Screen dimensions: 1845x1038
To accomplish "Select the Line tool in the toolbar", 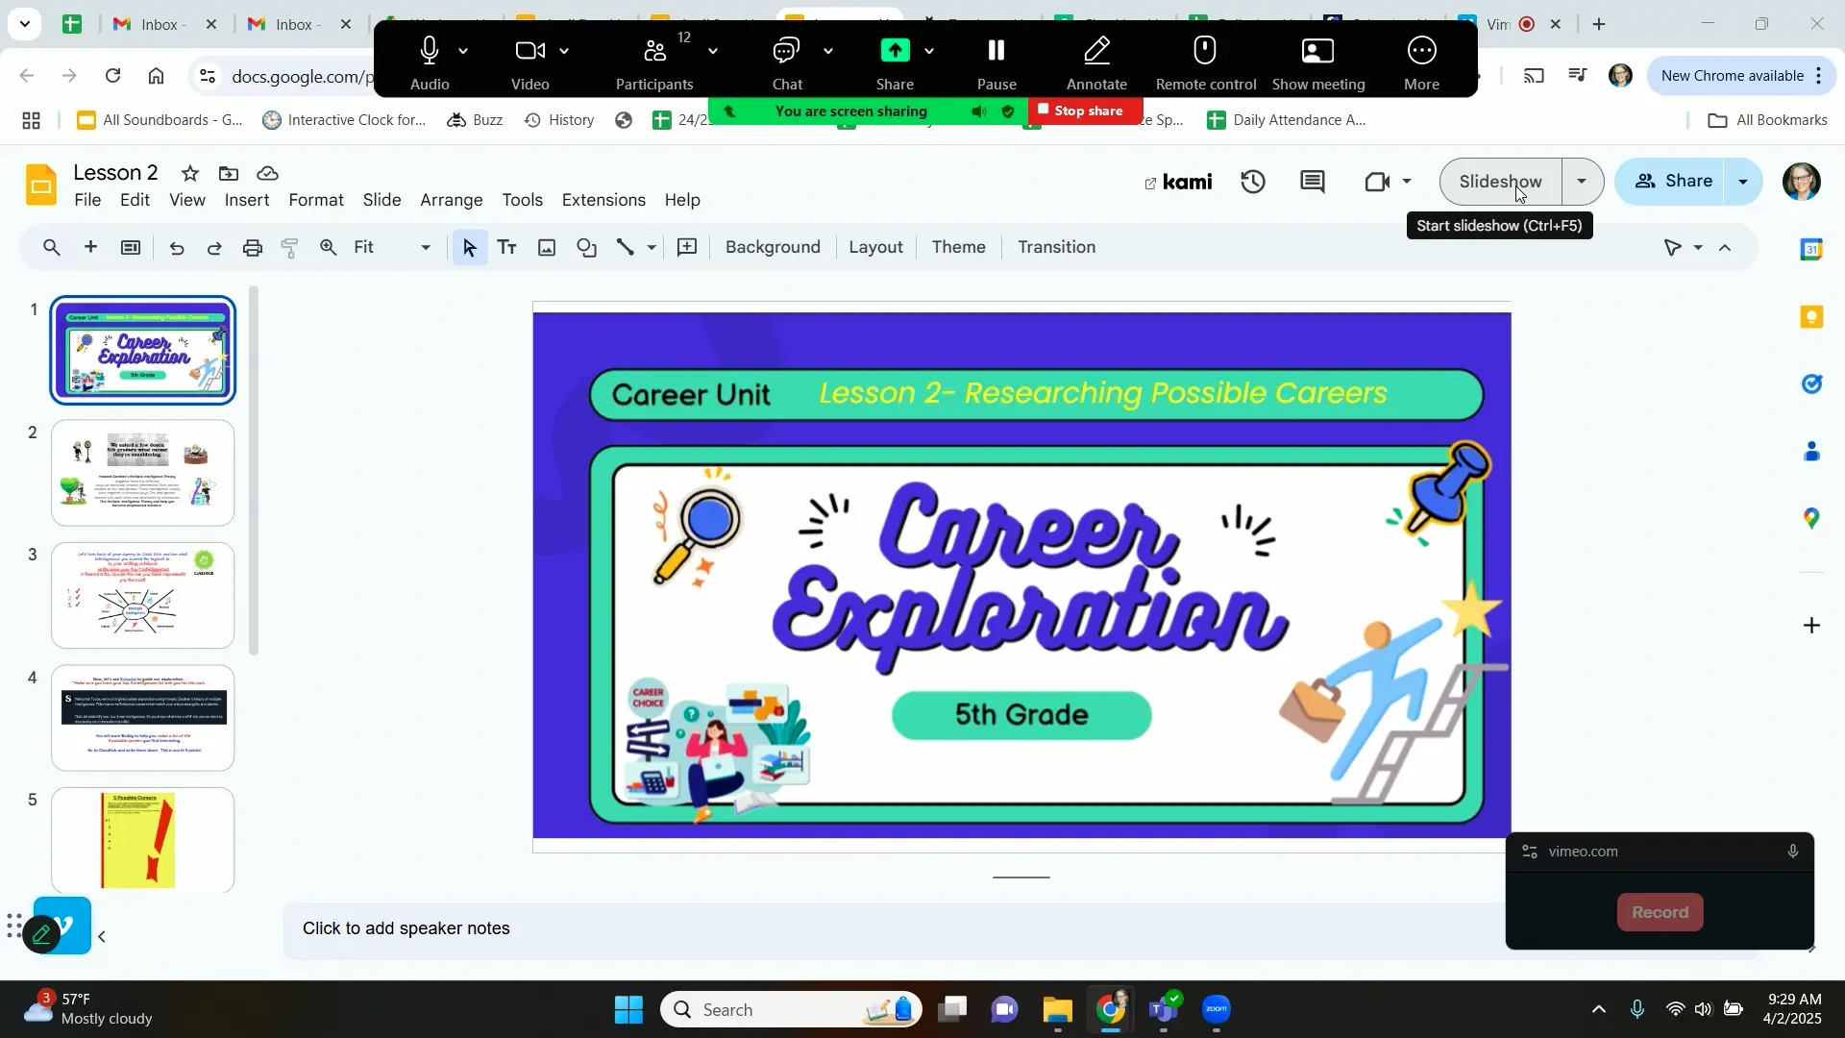I will click(627, 247).
